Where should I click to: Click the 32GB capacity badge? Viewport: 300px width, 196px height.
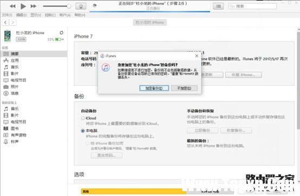[x=21, y=39]
